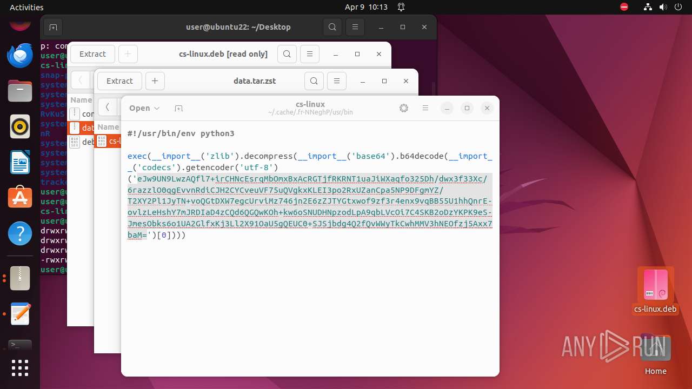
Task: Select the Archive Manager dock icon
Action: coord(20,278)
